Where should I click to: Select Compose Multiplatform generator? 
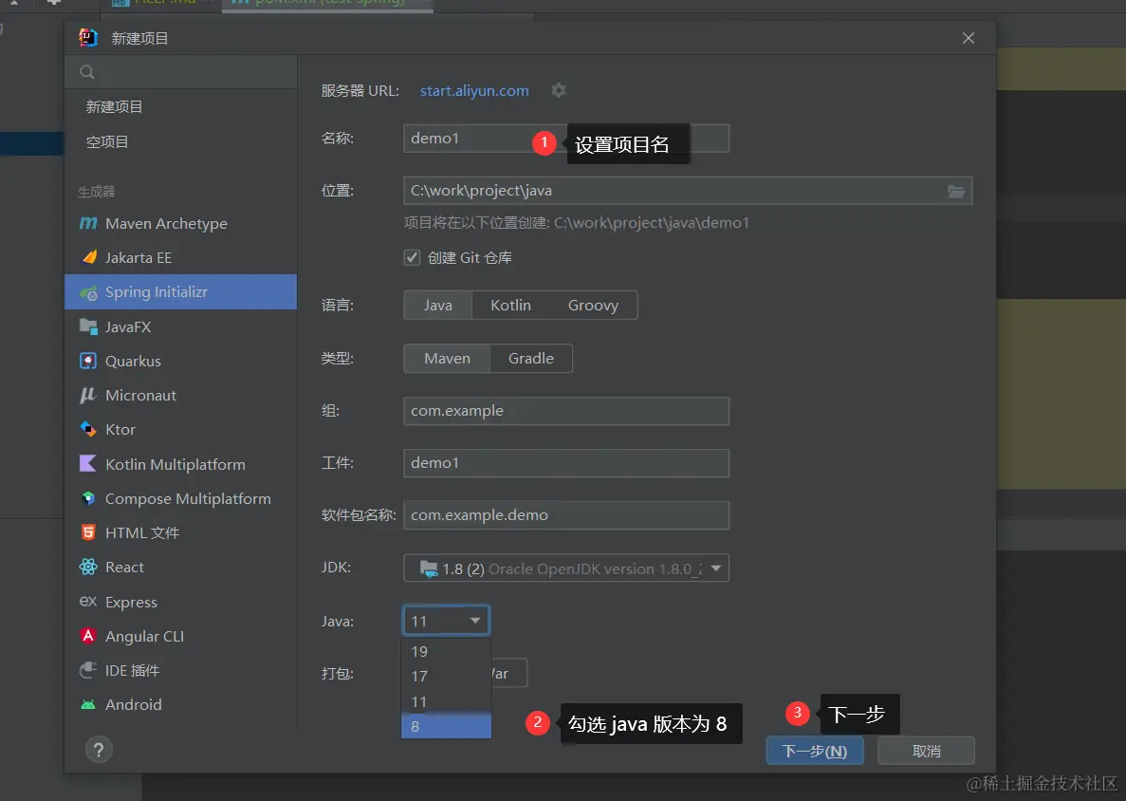181,498
